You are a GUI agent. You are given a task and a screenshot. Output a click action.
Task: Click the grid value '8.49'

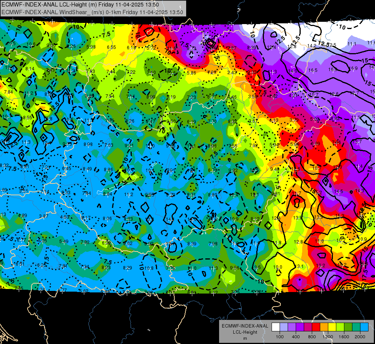coord(87,169)
